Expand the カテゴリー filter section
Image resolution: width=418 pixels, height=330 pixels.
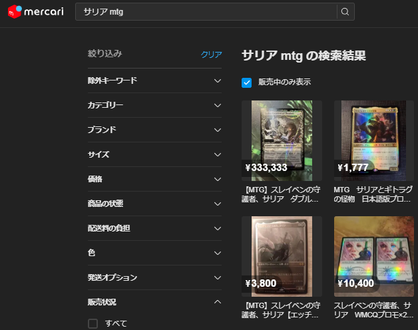pos(154,105)
